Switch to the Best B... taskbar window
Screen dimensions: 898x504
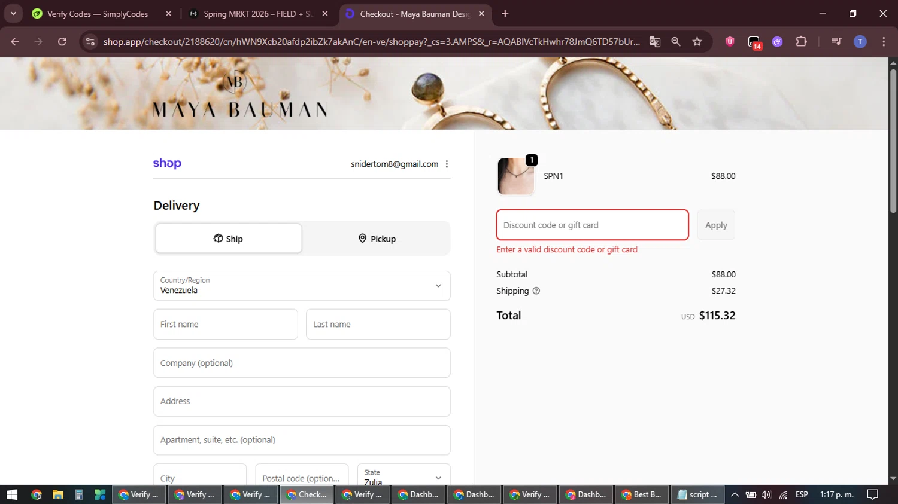[642, 494]
